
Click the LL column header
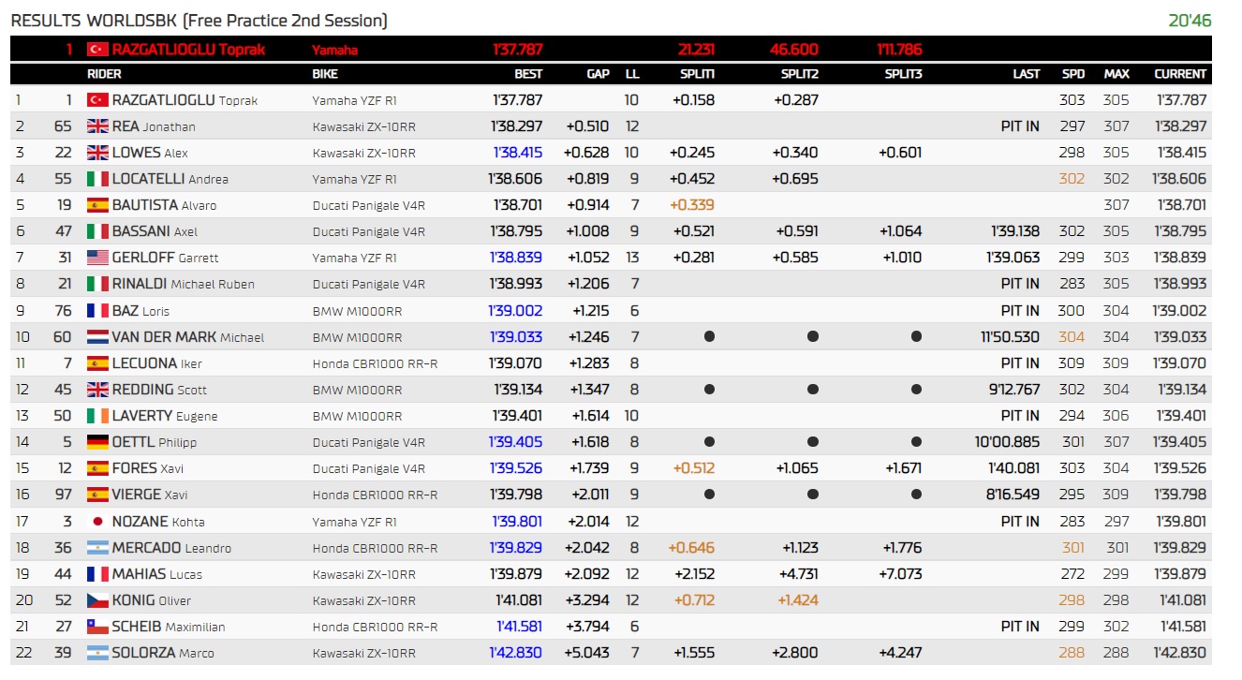[x=632, y=74]
